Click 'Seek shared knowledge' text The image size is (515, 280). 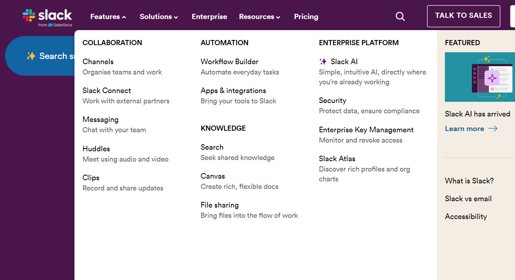pos(238,158)
